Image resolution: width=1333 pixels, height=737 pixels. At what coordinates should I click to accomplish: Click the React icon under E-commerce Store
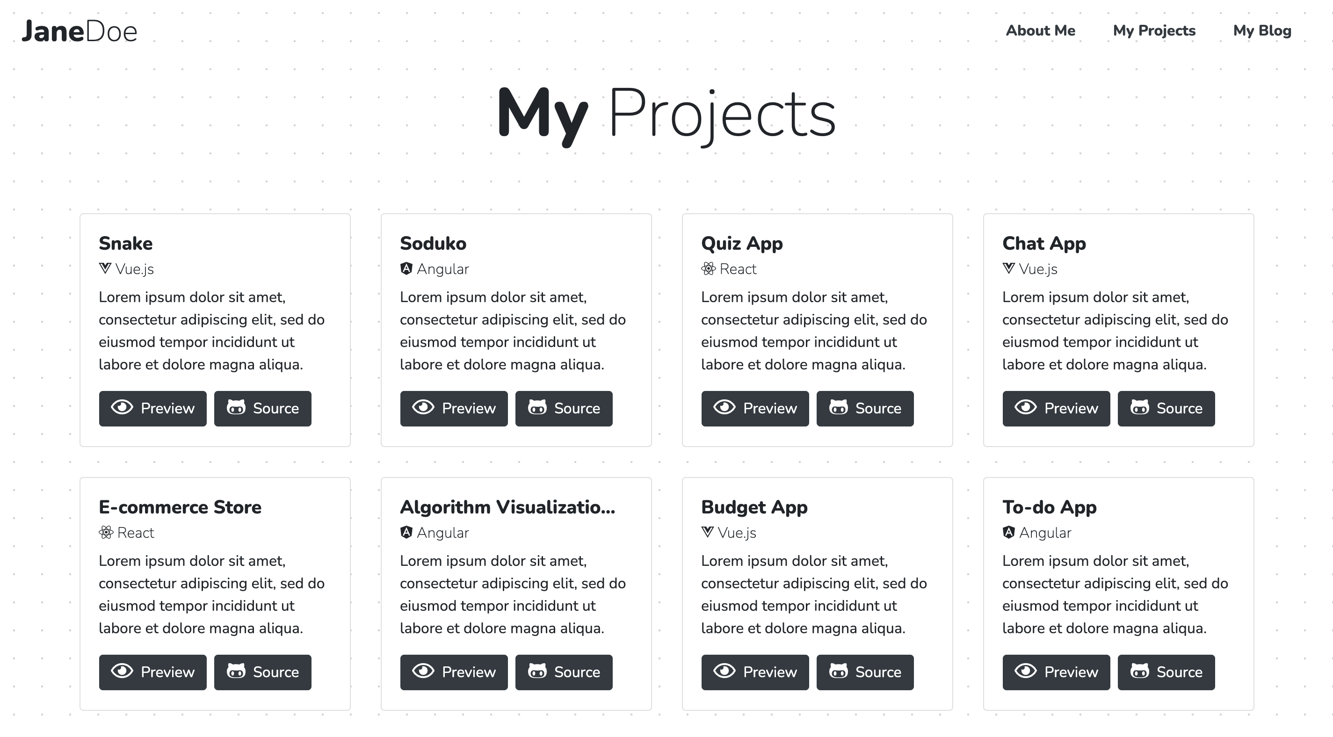106,532
